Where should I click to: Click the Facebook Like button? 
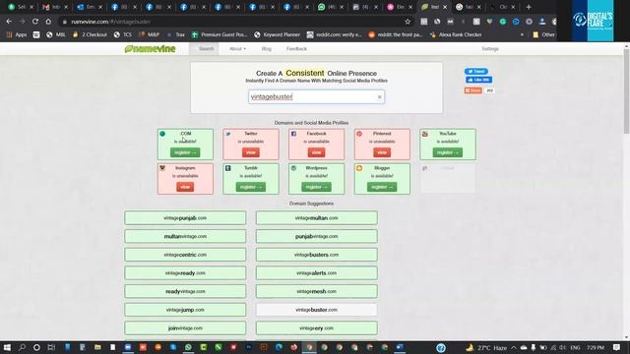pyautogui.click(x=478, y=80)
